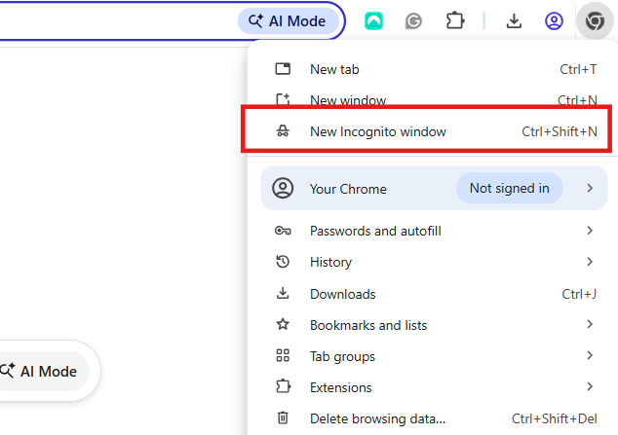Open the Downloads toolbar icon
The width and height of the screenshot is (618, 435).
click(x=514, y=21)
